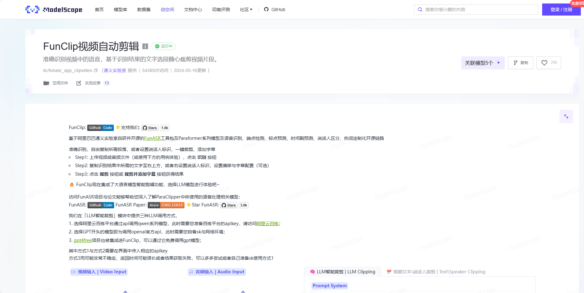This screenshot has width=584, height=293.
Task: Click the info icon beside FunClip title
Action: click(145, 46)
